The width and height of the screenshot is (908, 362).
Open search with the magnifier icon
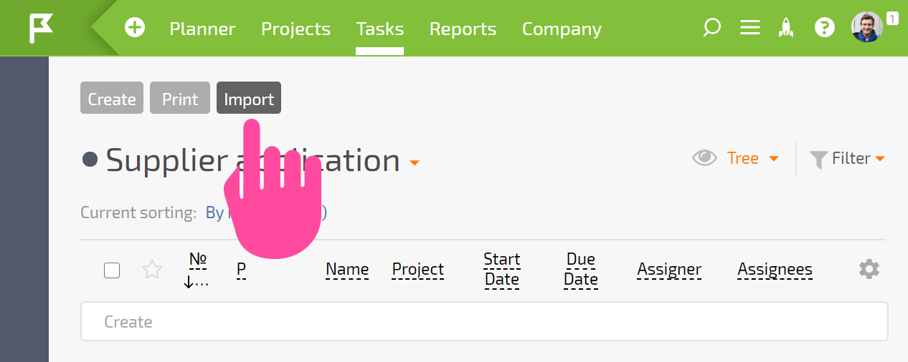coord(711,28)
